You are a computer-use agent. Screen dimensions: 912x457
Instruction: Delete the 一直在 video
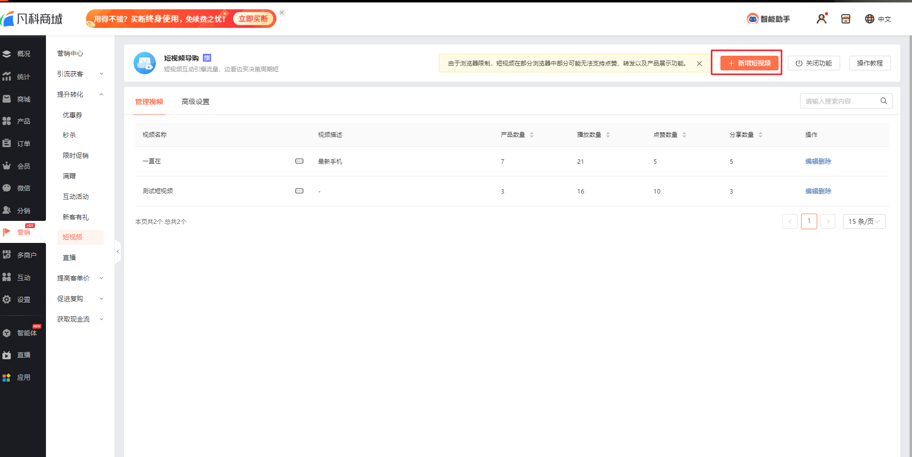[x=825, y=161]
